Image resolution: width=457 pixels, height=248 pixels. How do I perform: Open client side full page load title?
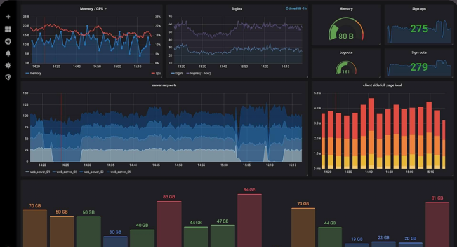[x=382, y=85]
